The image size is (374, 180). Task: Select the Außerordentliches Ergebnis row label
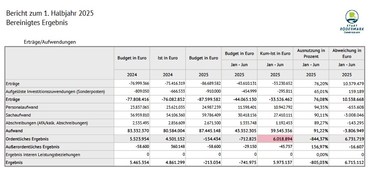click(33, 147)
